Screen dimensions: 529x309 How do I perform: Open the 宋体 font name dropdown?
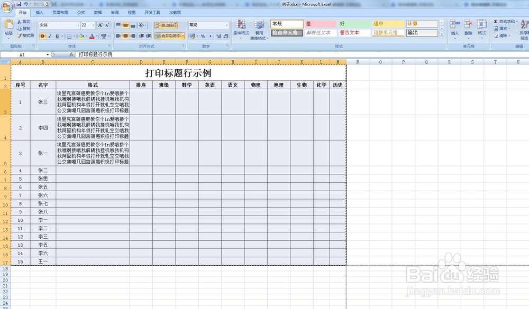click(78, 25)
